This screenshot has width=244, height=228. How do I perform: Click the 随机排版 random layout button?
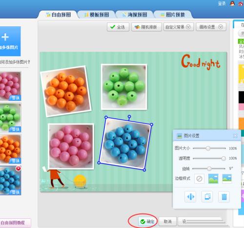[x=146, y=27]
